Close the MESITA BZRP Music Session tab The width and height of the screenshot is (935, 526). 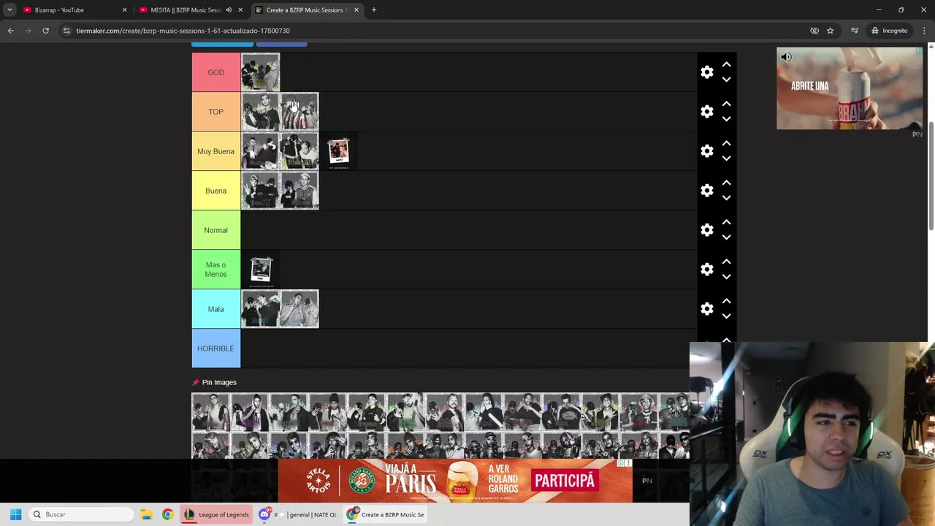click(x=240, y=10)
